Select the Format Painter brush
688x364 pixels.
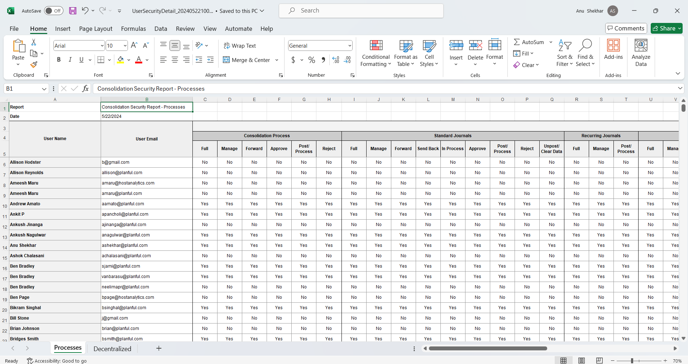coord(34,64)
